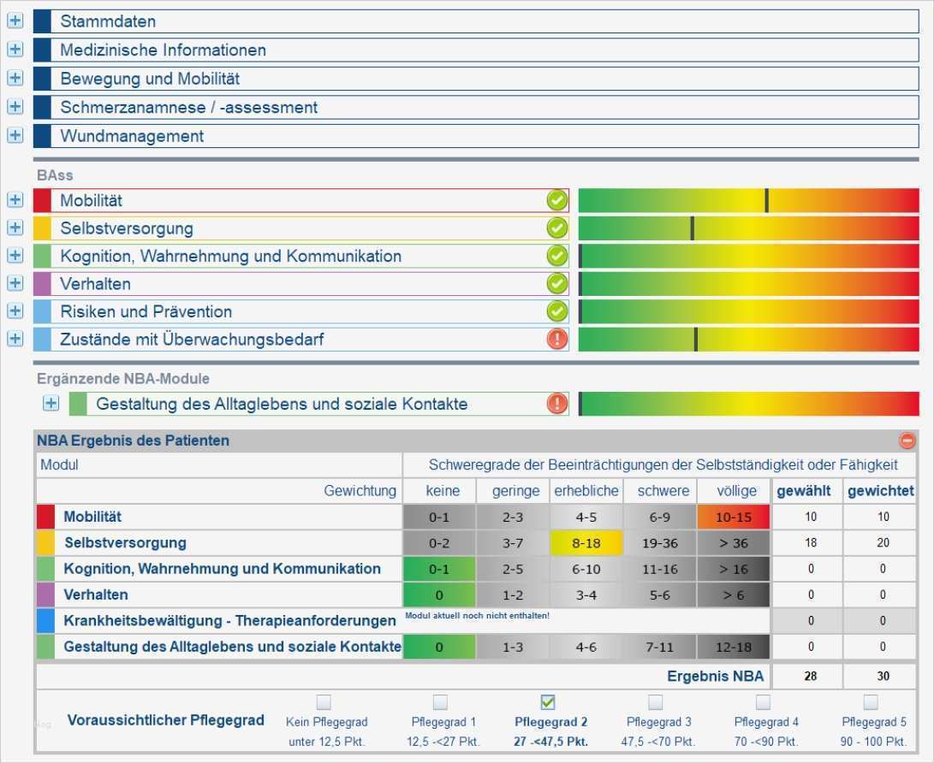Click the Verhalten severity gradient bar
Viewport: 934px width, 763px height.
coord(748,284)
